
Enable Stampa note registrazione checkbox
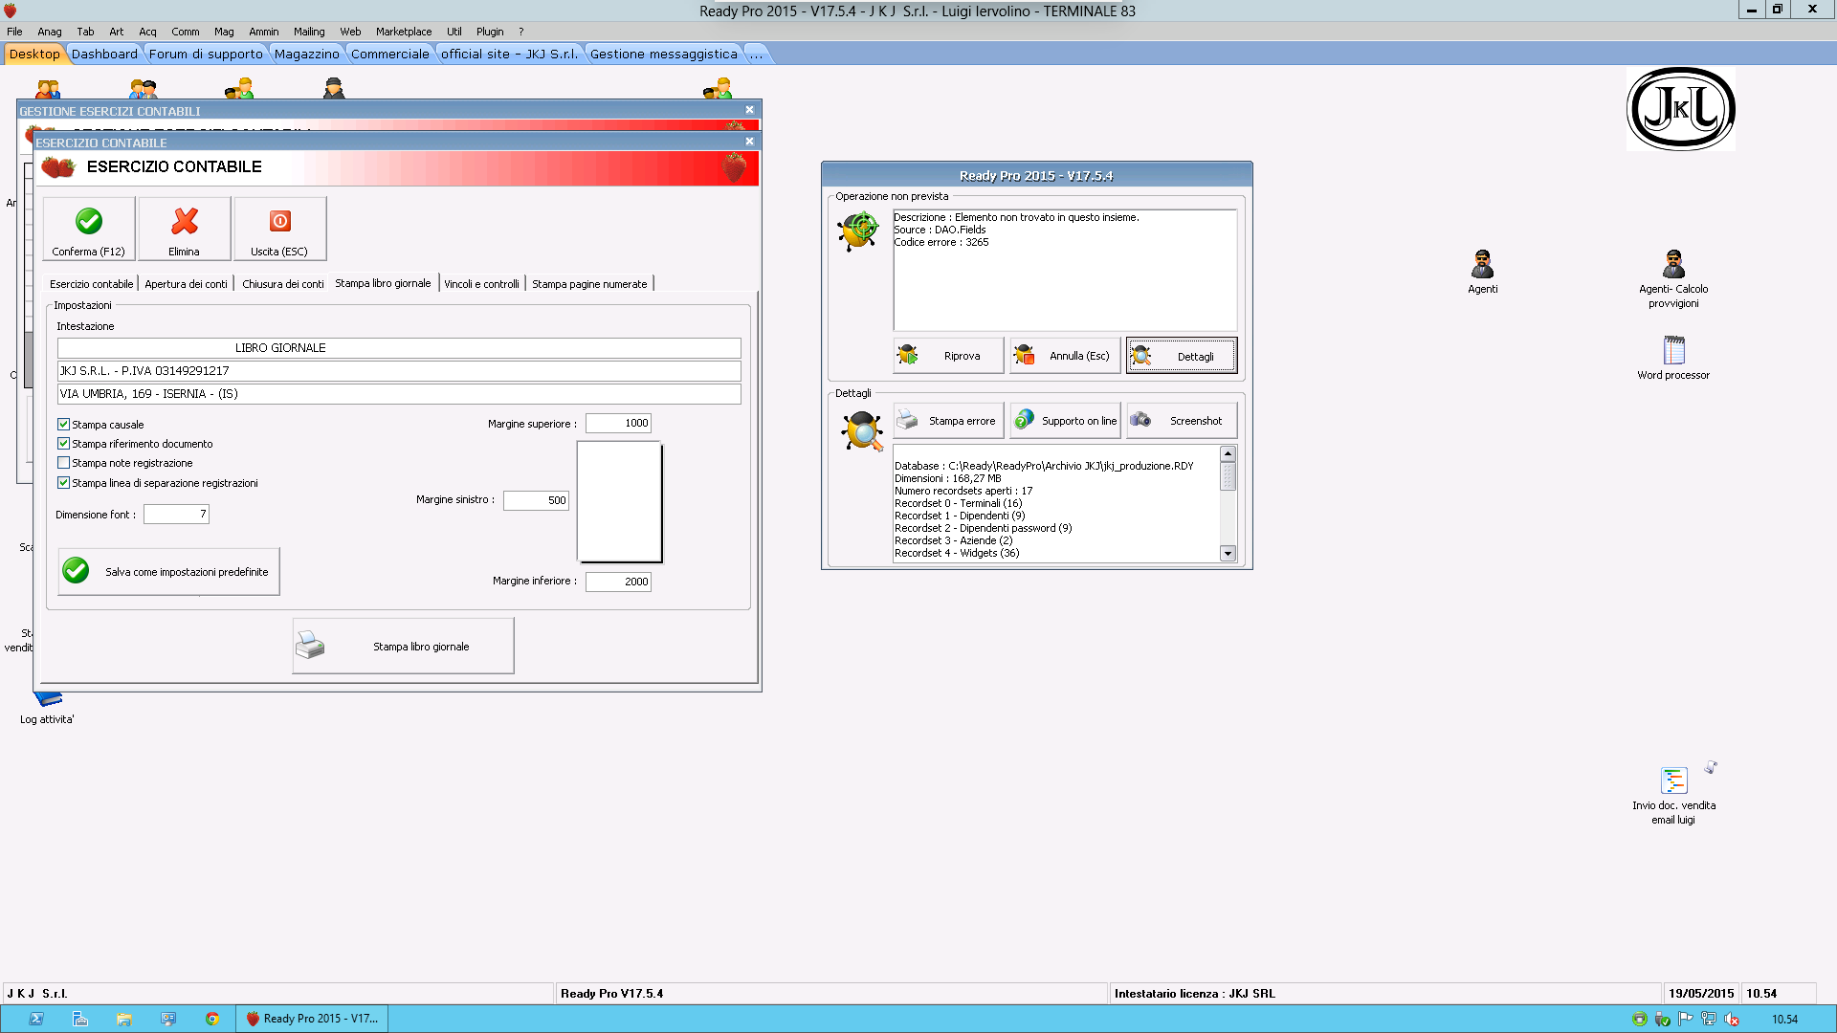(64, 463)
